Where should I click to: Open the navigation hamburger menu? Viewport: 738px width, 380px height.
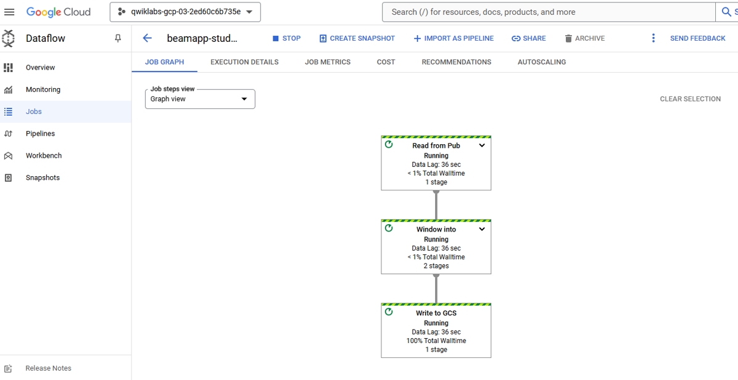[9, 11]
